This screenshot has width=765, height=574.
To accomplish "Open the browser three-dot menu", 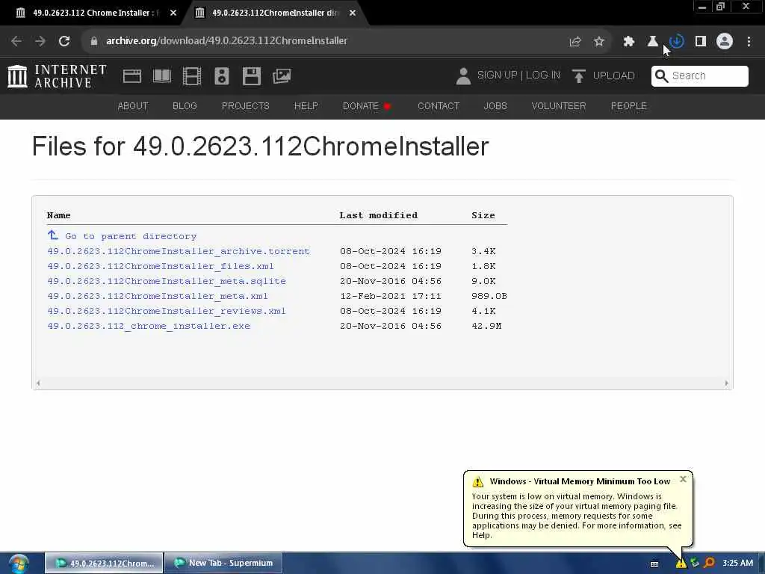I will 749,42.
